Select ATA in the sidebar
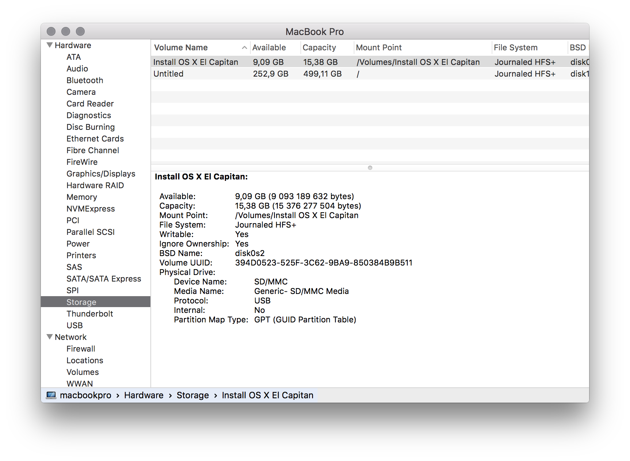Image resolution: width=630 pixels, height=461 pixels. click(74, 57)
